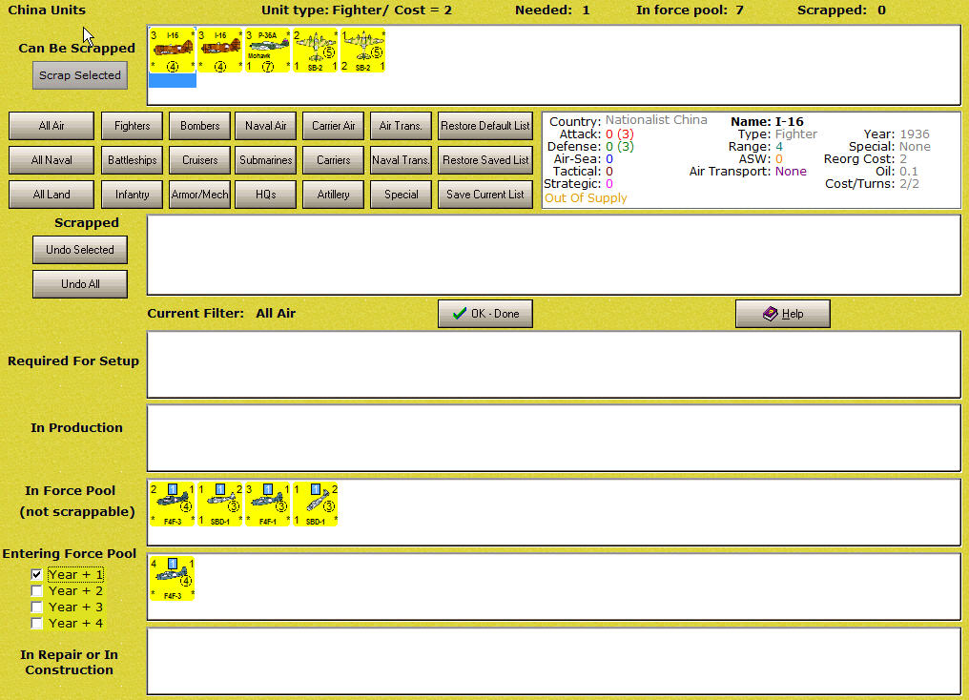Click the level-flying SBD-1 counter in Force Pool
Image resolution: width=969 pixels, height=700 pixels.
220,504
